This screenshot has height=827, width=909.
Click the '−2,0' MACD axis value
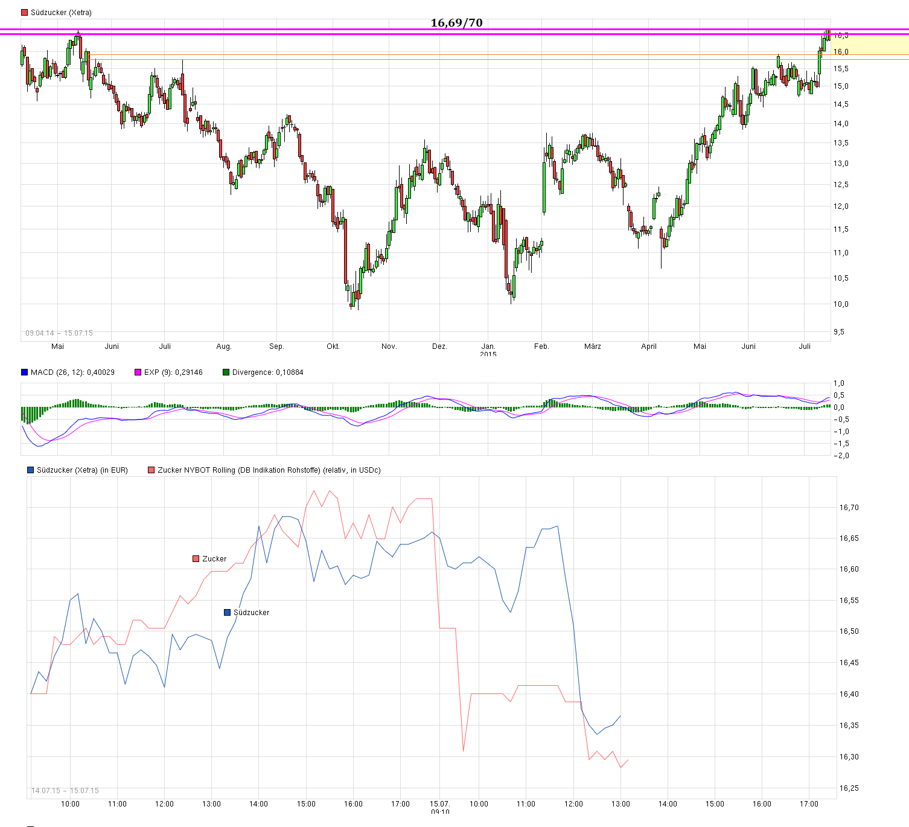[x=841, y=456]
